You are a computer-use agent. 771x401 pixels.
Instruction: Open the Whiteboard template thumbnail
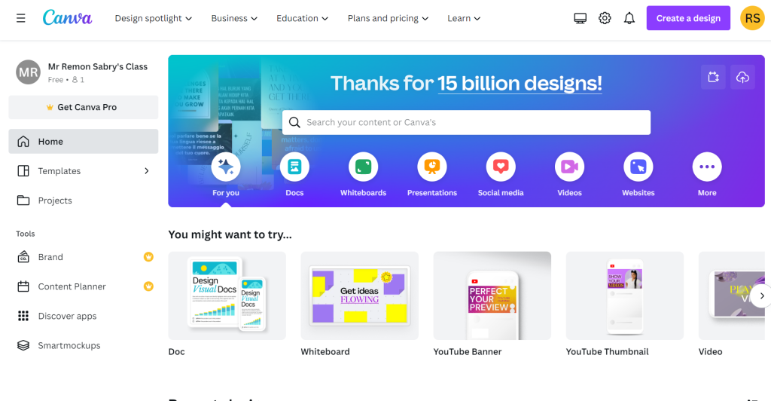click(x=359, y=295)
